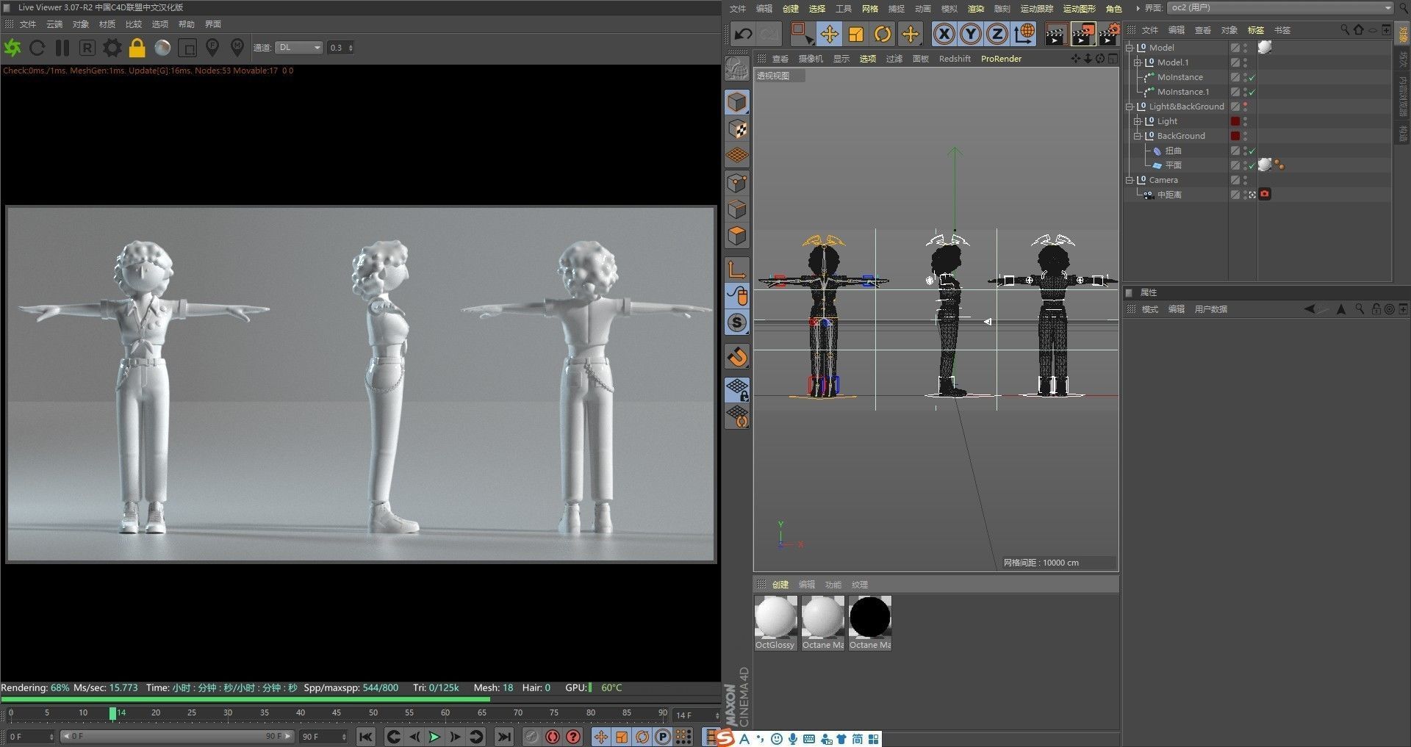Select the Move tool

point(829,34)
